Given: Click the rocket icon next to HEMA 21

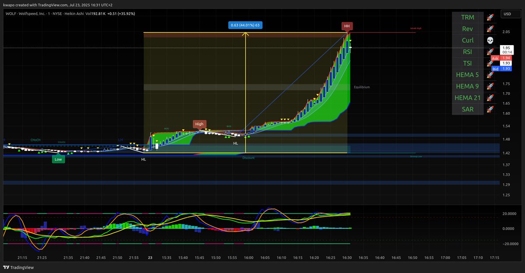Looking at the screenshot, I should click(490, 98).
